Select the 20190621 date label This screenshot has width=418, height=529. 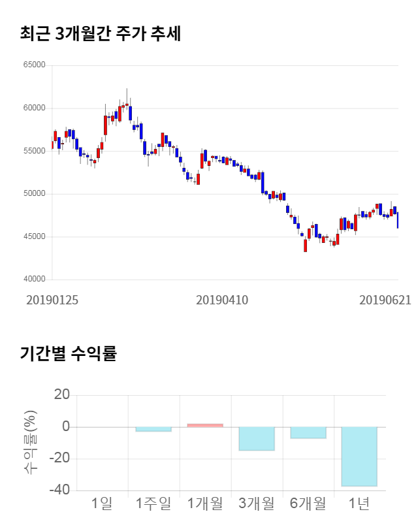point(385,300)
